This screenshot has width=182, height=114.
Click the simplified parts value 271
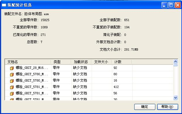[x=43, y=35]
